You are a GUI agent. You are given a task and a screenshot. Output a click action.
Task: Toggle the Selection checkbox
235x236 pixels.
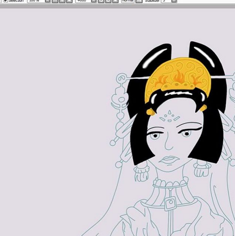click(6, 1)
